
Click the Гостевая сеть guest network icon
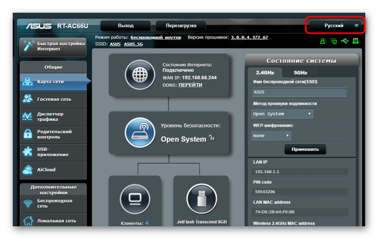[27, 99]
